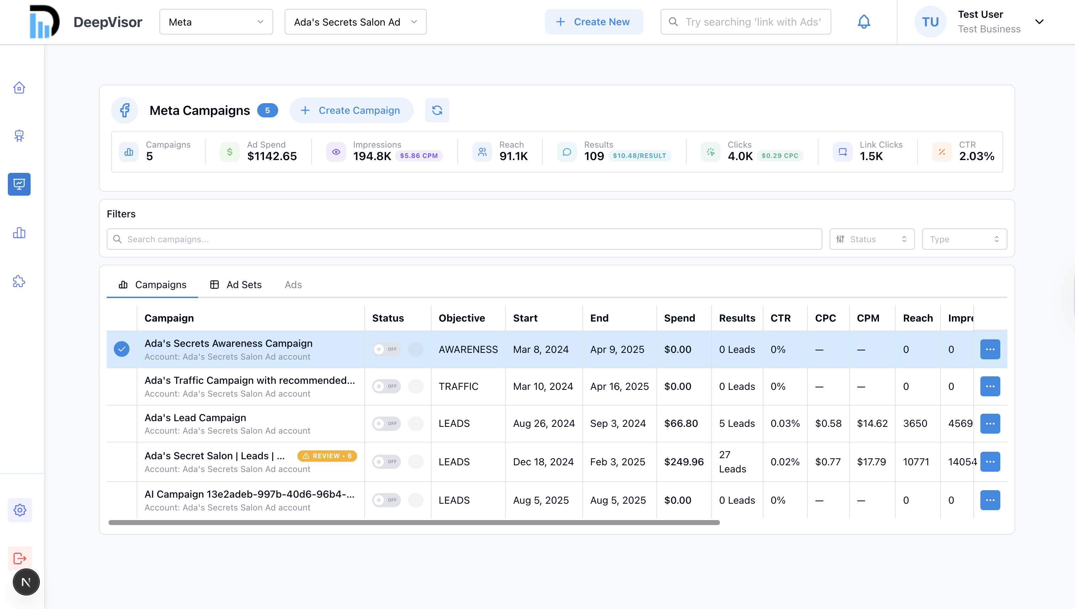
Task: Click the Search campaigns input field
Action: coord(464,239)
